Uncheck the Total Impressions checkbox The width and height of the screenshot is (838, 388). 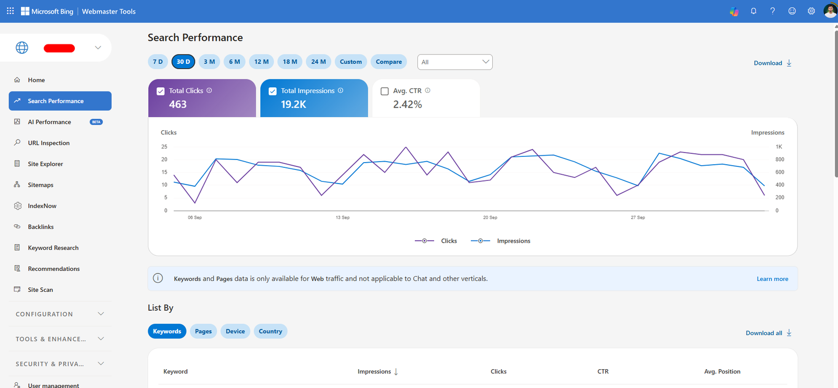tap(273, 91)
